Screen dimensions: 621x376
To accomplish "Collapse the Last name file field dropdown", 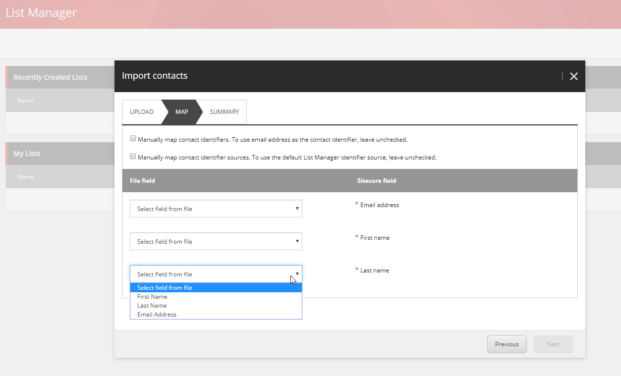I will pos(216,274).
